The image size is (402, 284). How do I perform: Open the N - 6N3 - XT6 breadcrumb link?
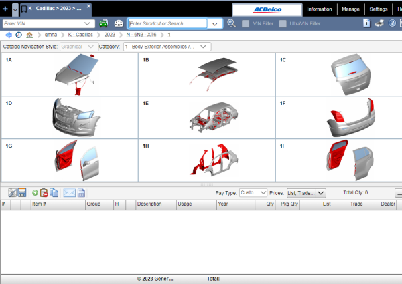(x=141, y=35)
